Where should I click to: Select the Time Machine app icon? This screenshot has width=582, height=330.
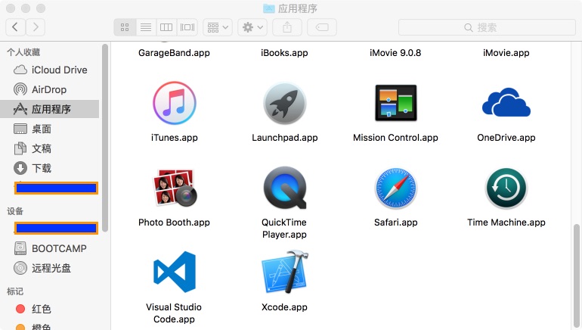pyautogui.click(x=506, y=188)
